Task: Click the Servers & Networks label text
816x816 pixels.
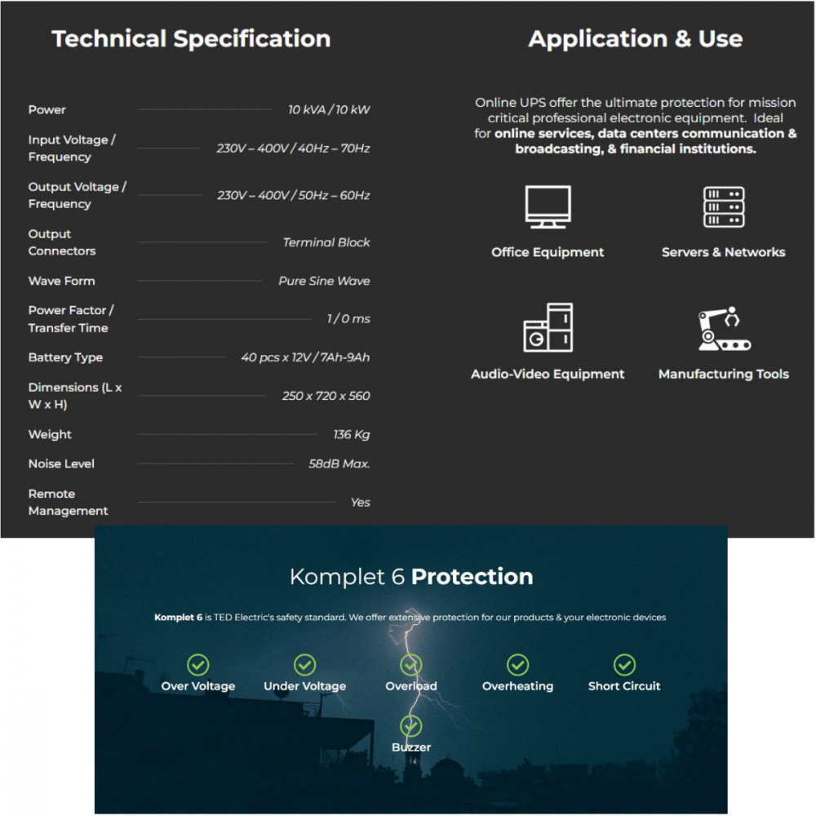Action: pos(723,252)
